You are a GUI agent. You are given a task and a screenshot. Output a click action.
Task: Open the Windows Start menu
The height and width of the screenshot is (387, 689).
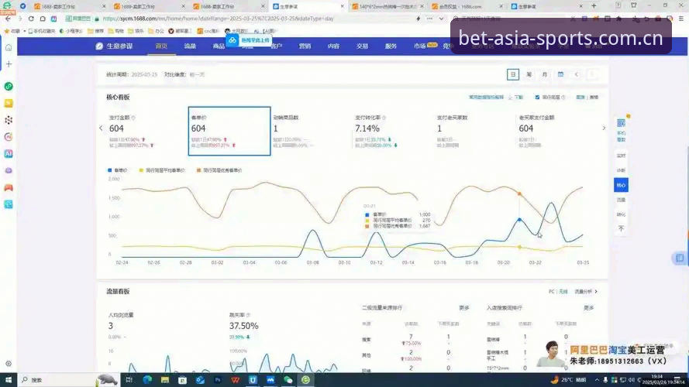[9, 380]
